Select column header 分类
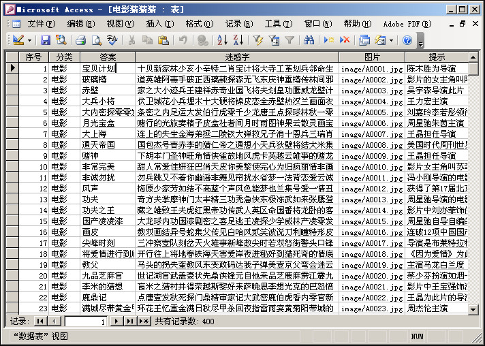This screenshot has height=346, width=485. coord(64,57)
